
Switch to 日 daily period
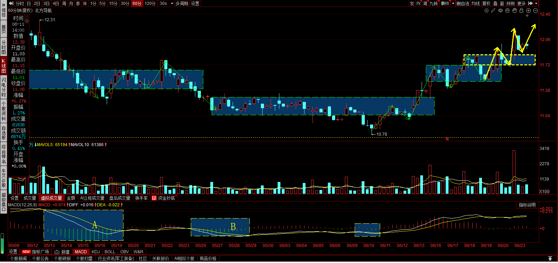coord(29,3)
